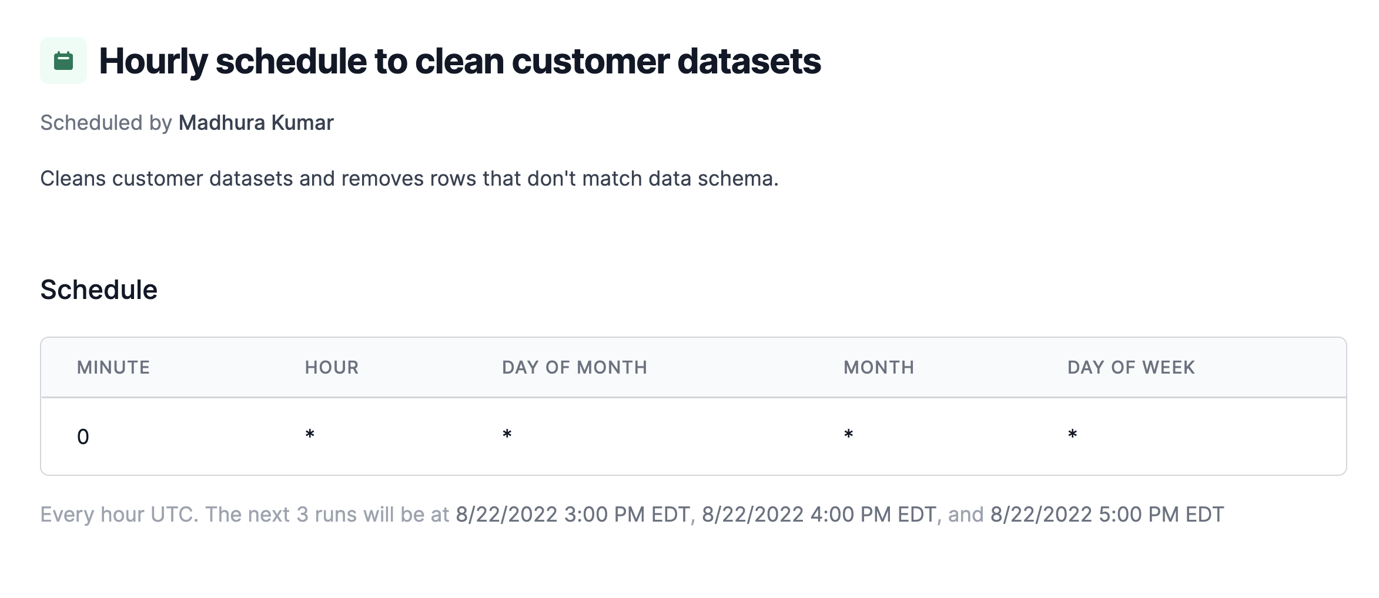Click the DAY OF MONTH column header
This screenshot has height=598, width=1379.
pyautogui.click(x=574, y=367)
